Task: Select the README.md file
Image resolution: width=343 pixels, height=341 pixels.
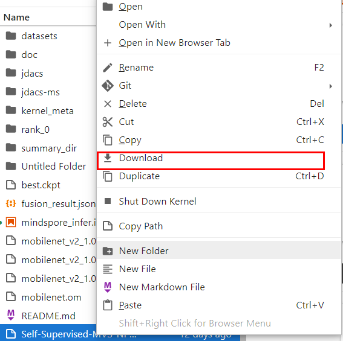Action: 48,316
